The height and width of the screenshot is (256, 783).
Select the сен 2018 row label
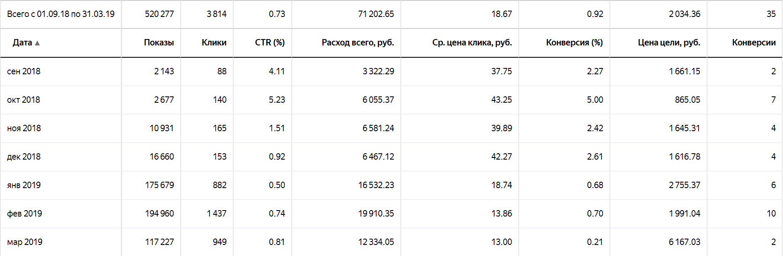pos(24,71)
